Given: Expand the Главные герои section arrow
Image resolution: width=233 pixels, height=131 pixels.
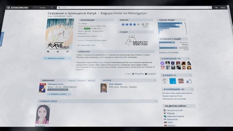Looking at the screenshot, I should tap(156, 101).
